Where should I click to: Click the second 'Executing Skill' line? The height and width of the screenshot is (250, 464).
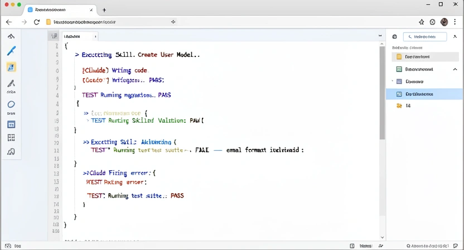[x=129, y=142]
